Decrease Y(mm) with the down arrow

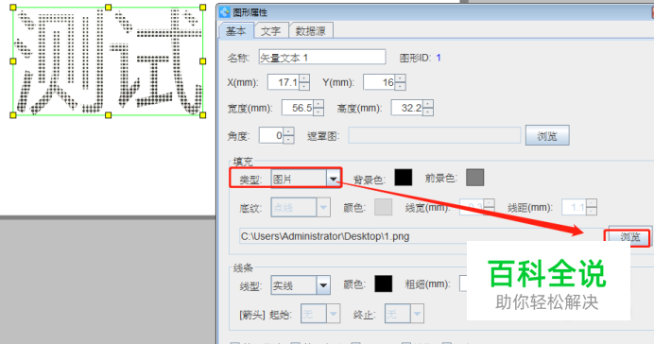400,86
